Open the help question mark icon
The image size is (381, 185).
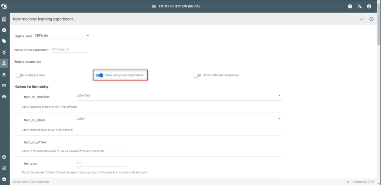coord(350,6)
